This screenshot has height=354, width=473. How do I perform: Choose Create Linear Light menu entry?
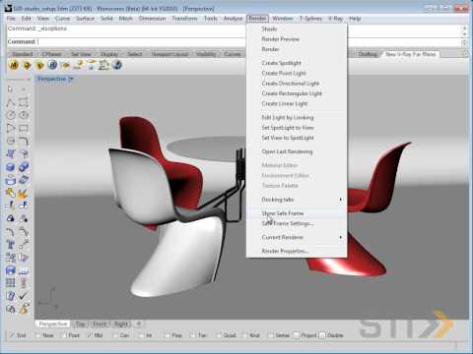pyautogui.click(x=297, y=103)
